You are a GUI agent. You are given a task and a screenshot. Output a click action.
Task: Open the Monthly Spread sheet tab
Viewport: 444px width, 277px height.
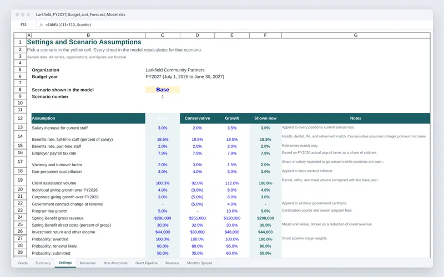pos(199,263)
